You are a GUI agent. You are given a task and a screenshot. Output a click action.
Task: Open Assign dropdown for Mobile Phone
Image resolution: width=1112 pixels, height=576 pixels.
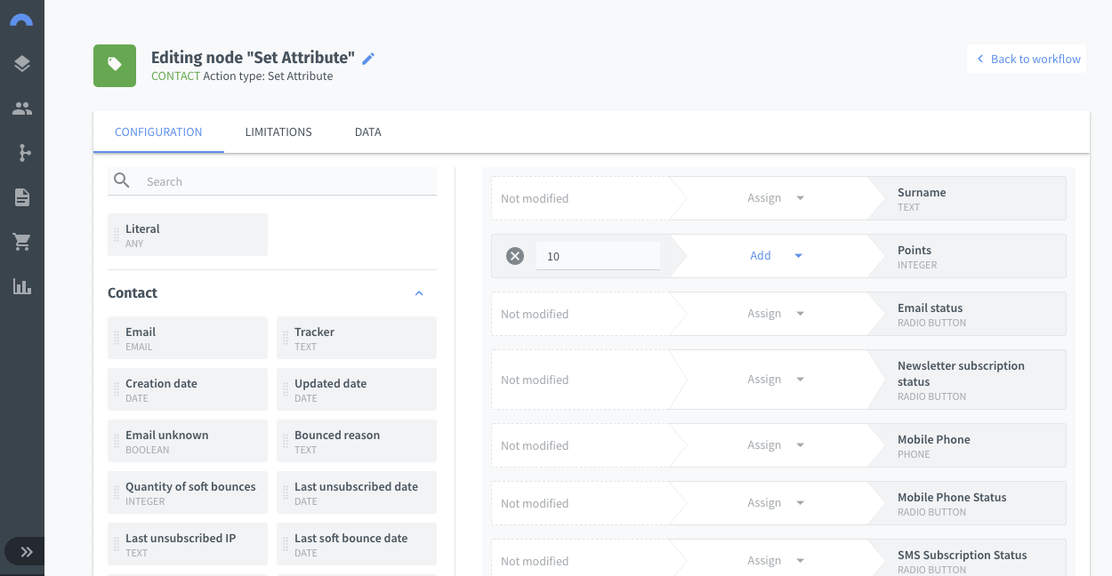click(x=776, y=445)
